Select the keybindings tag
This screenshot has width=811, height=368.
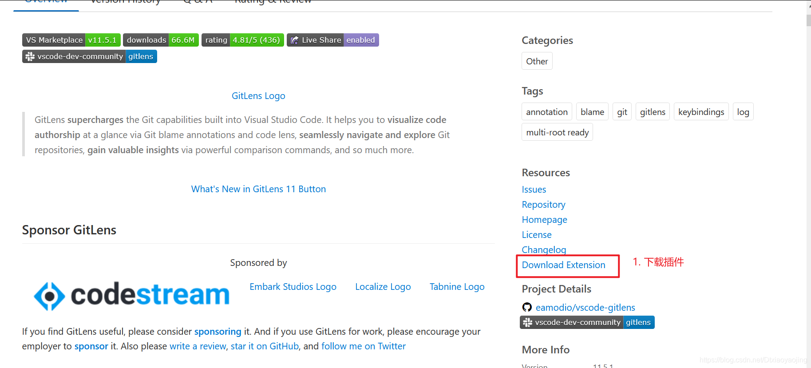pos(701,112)
